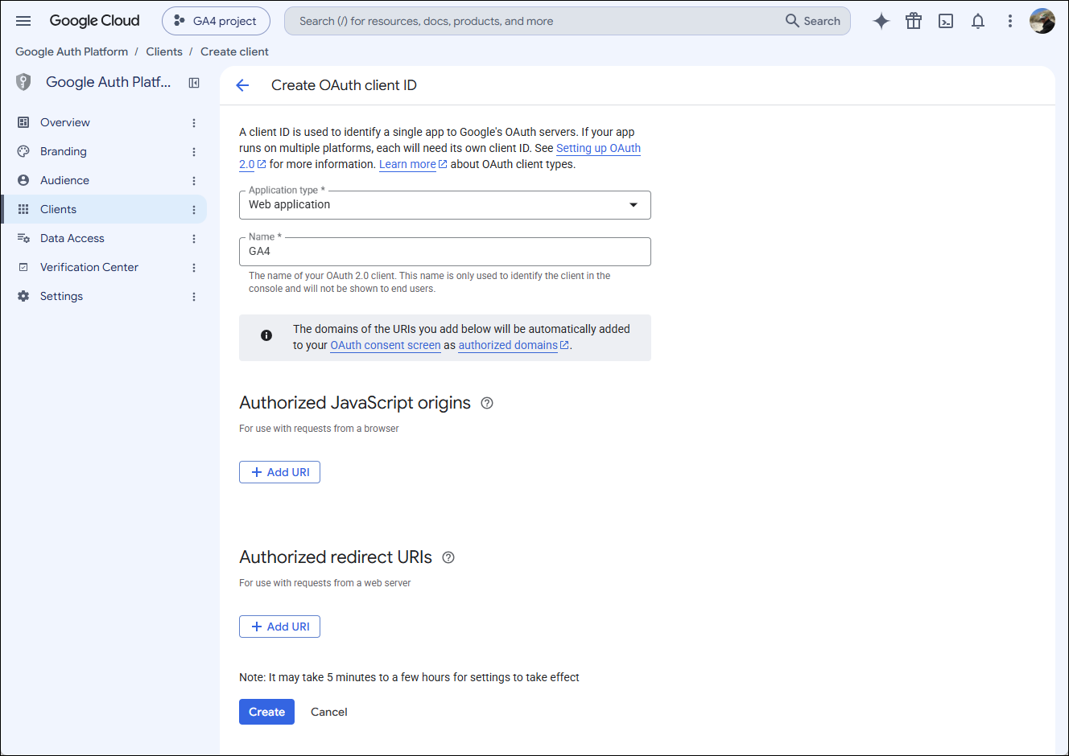Open more options for Data Access

(194, 239)
